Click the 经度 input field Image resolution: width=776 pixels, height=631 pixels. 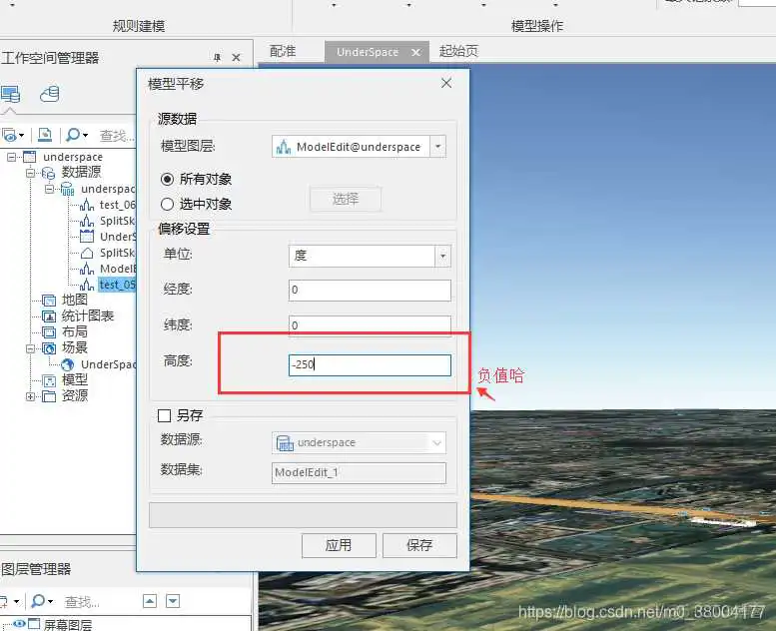point(370,290)
